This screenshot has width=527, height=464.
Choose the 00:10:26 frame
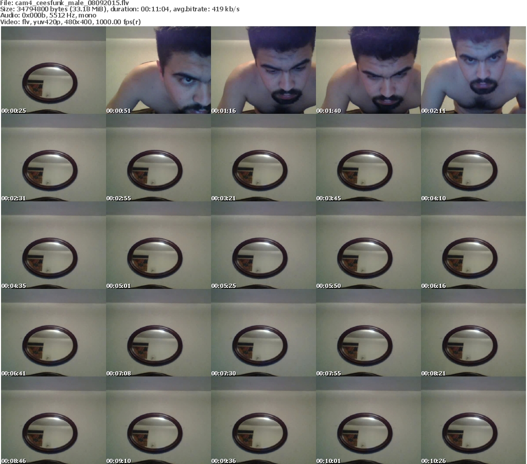coord(473,420)
